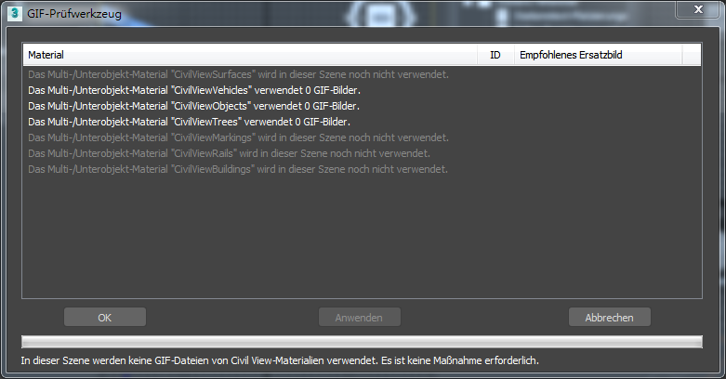Viewport: 726px width, 379px height.
Task: Click the GIF-Prüfwerkzeug title text
Action: (74, 13)
